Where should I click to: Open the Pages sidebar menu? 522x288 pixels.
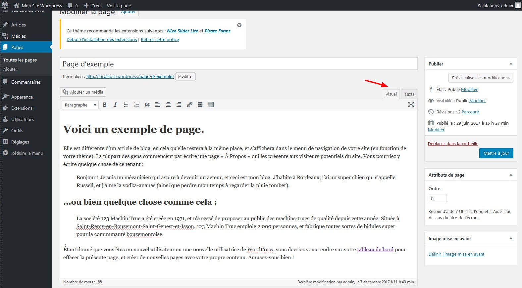[26, 47]
